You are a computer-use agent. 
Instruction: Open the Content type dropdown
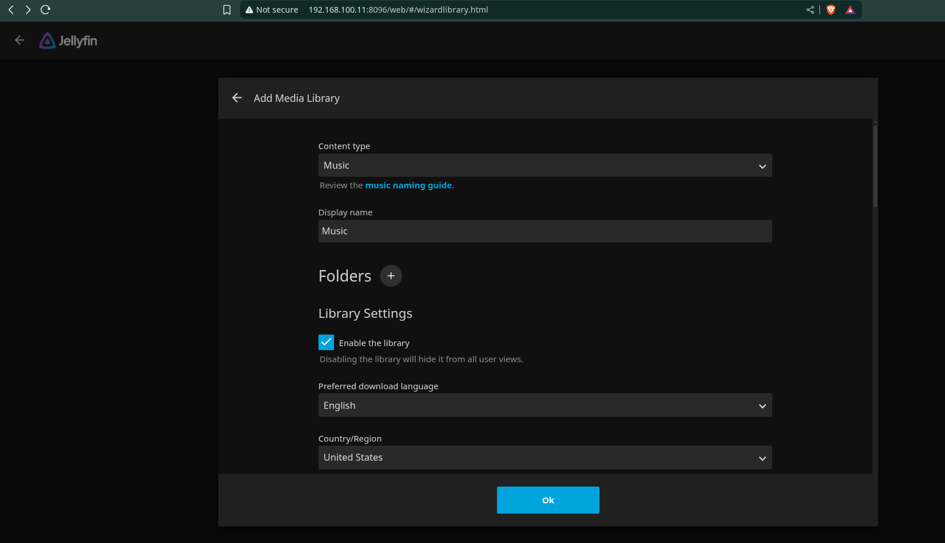point(545,166)
